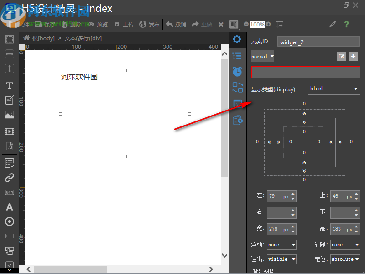Open help with green question mark
Viewport: 365px width, 274px height.
pos(347,24)
